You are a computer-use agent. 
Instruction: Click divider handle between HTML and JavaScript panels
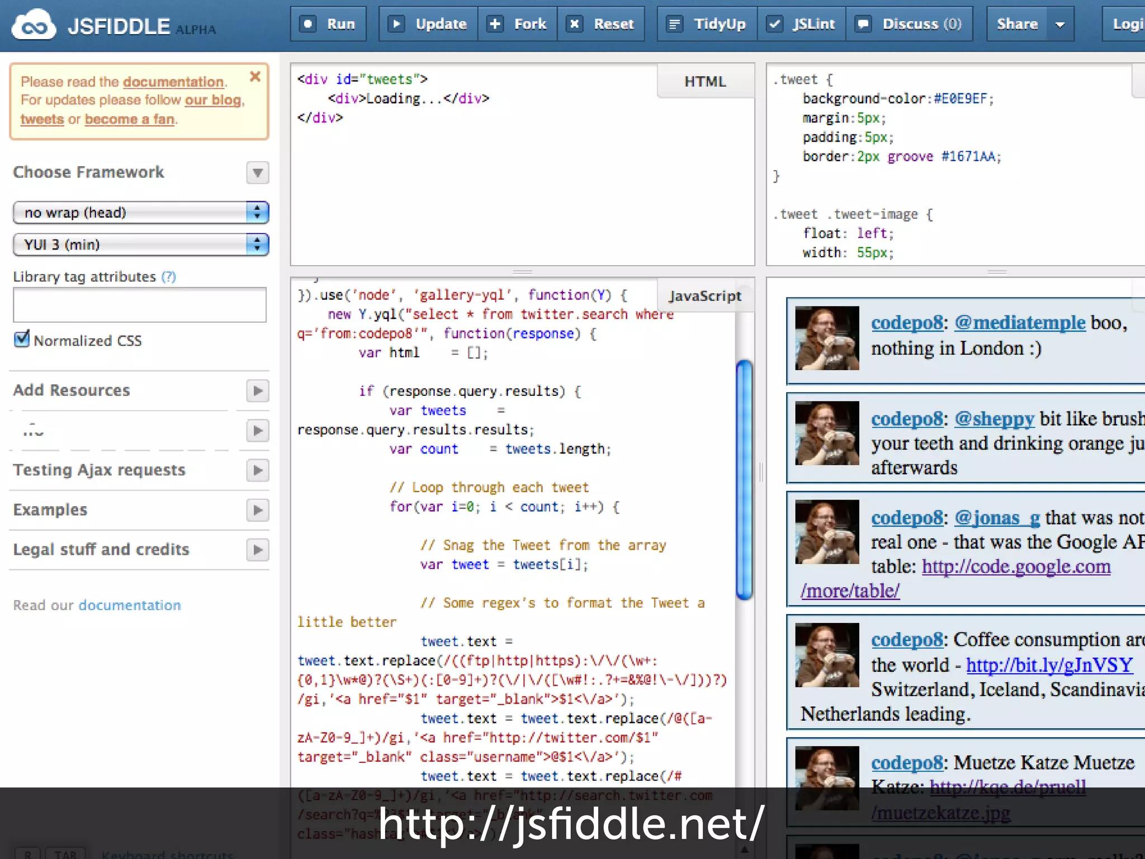tap(523, 272)
